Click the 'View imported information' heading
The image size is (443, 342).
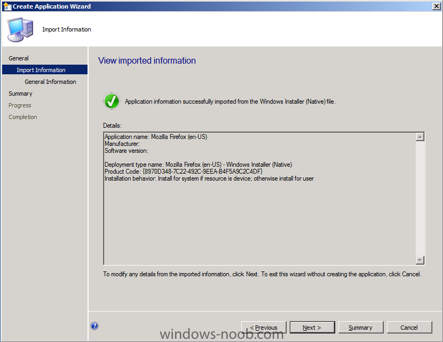click(147, 60)
